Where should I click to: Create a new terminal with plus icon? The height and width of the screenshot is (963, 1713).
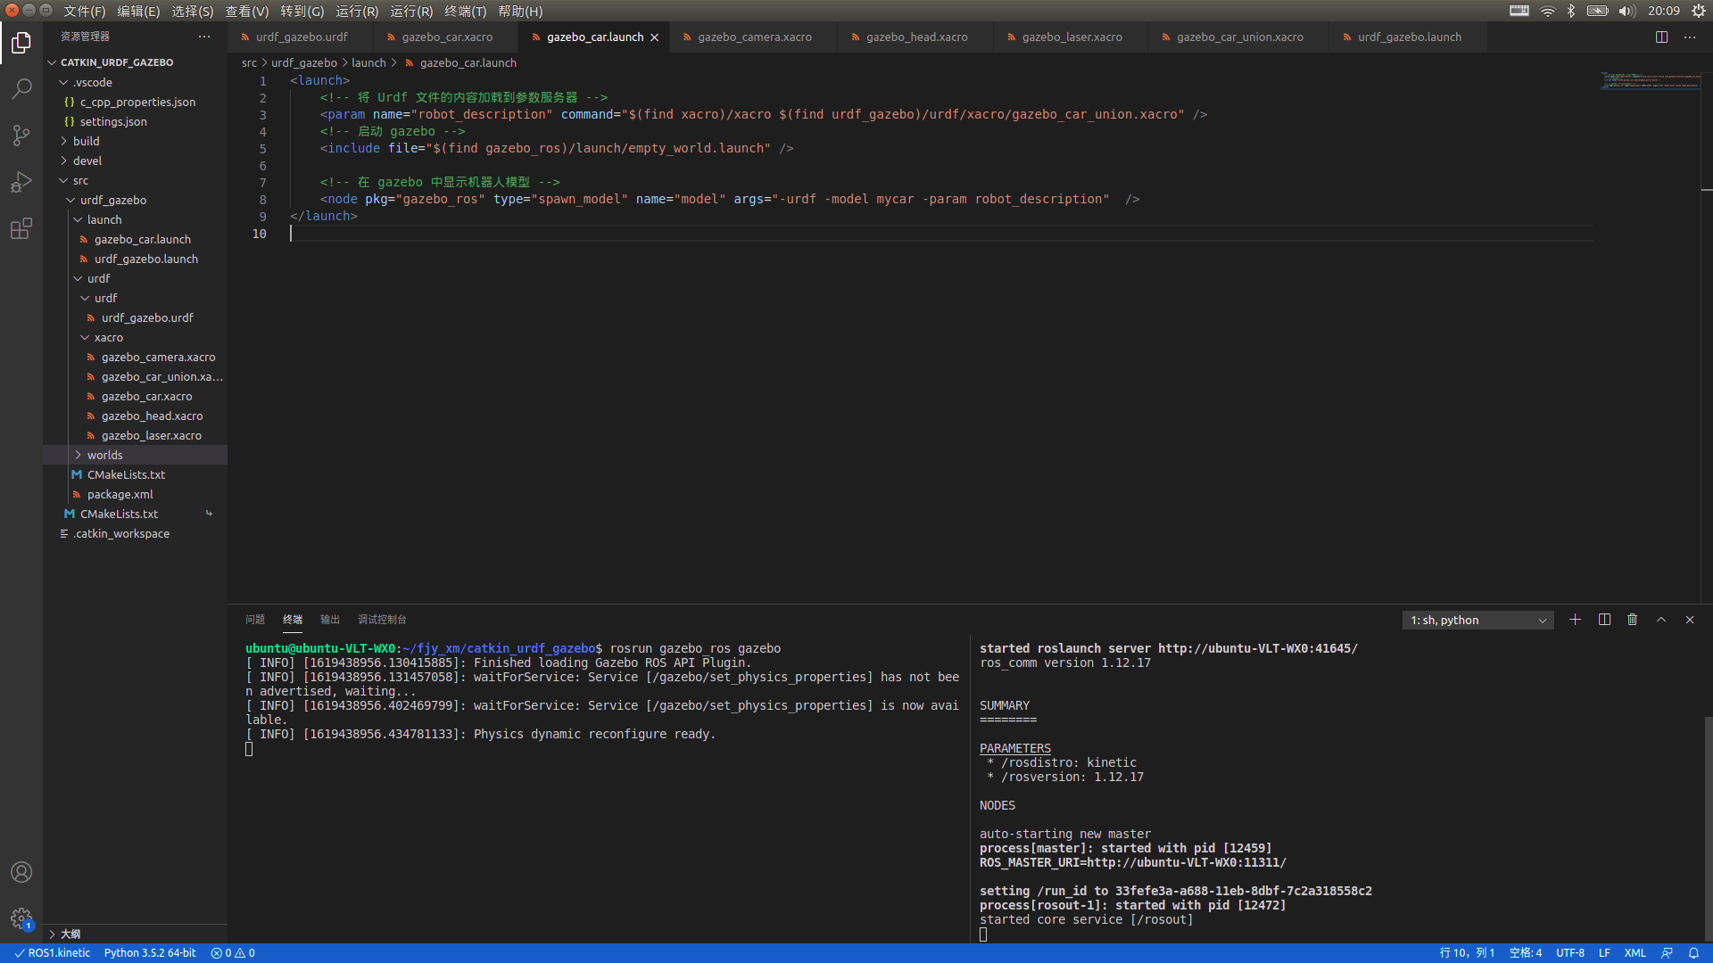coord(1576,620)
